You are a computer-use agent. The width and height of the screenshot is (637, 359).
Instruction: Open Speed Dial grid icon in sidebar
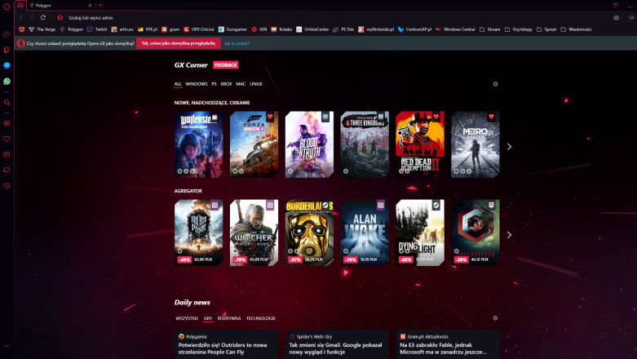(7, 123)
